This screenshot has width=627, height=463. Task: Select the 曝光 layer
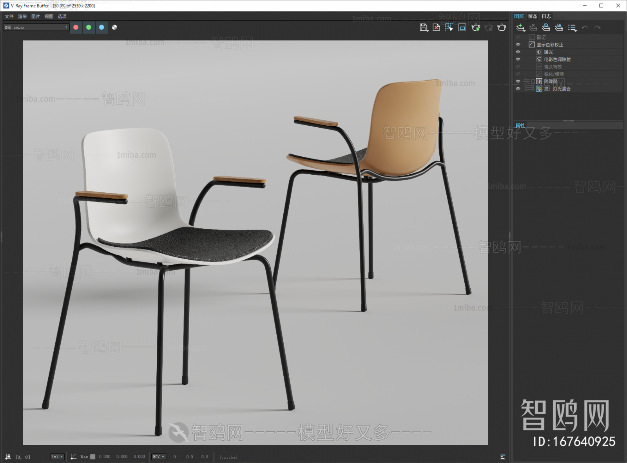click(568, 52)
